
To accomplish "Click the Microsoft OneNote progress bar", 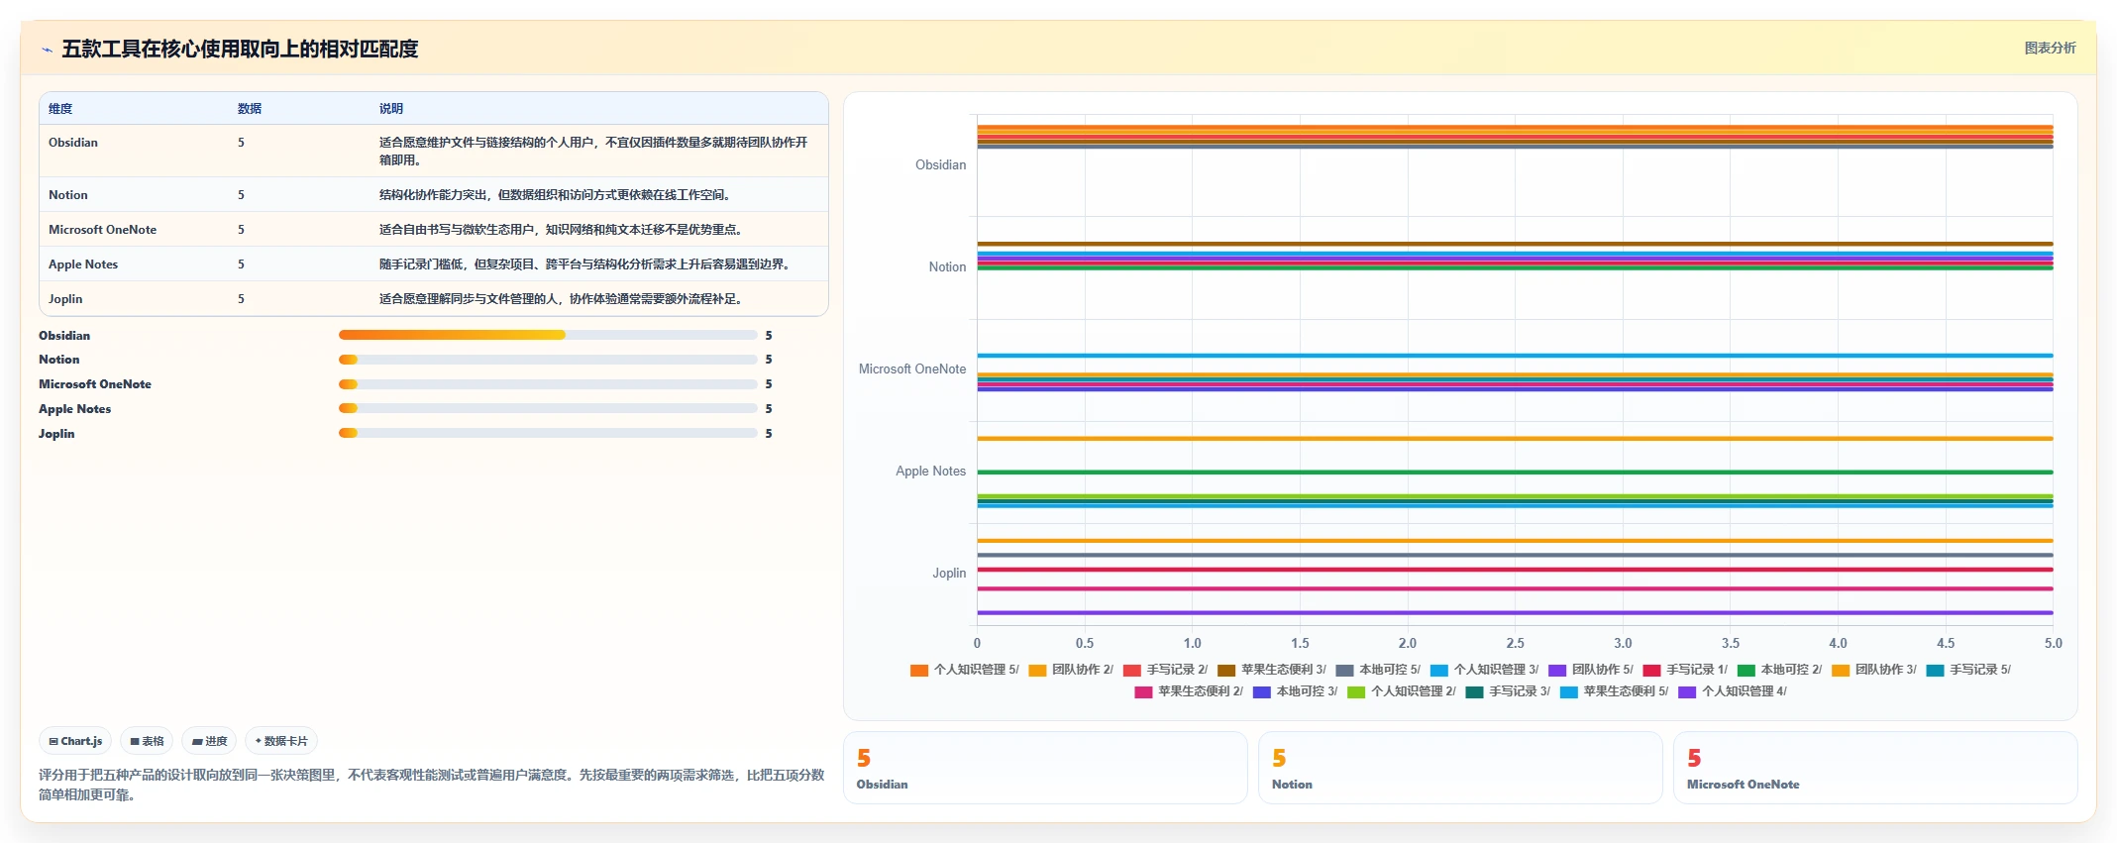I will pos(548,384).
